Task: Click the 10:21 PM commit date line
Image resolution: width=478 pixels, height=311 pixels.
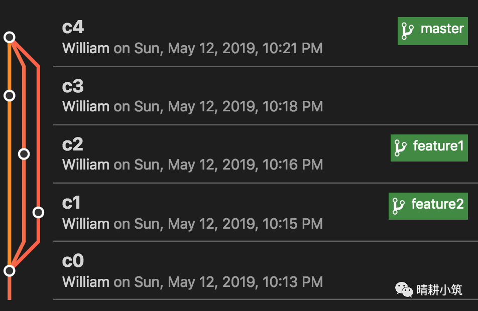Action: click(x=192, y=49)
